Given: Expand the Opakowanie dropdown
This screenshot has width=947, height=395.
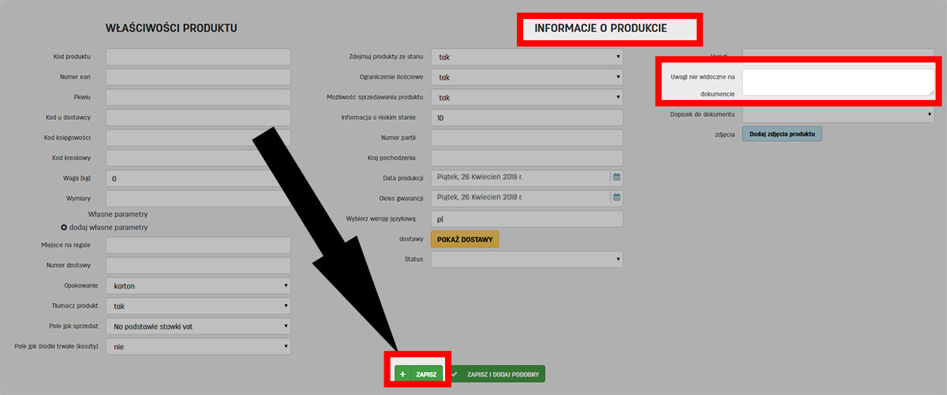Looking at the screenshot, I should click(x=198, y=285).
